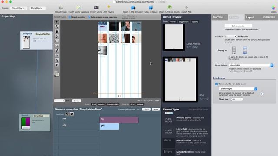Click Add Keyline in toolbar
The height and width of the screenshot is (156, 278).
[109, 9]
